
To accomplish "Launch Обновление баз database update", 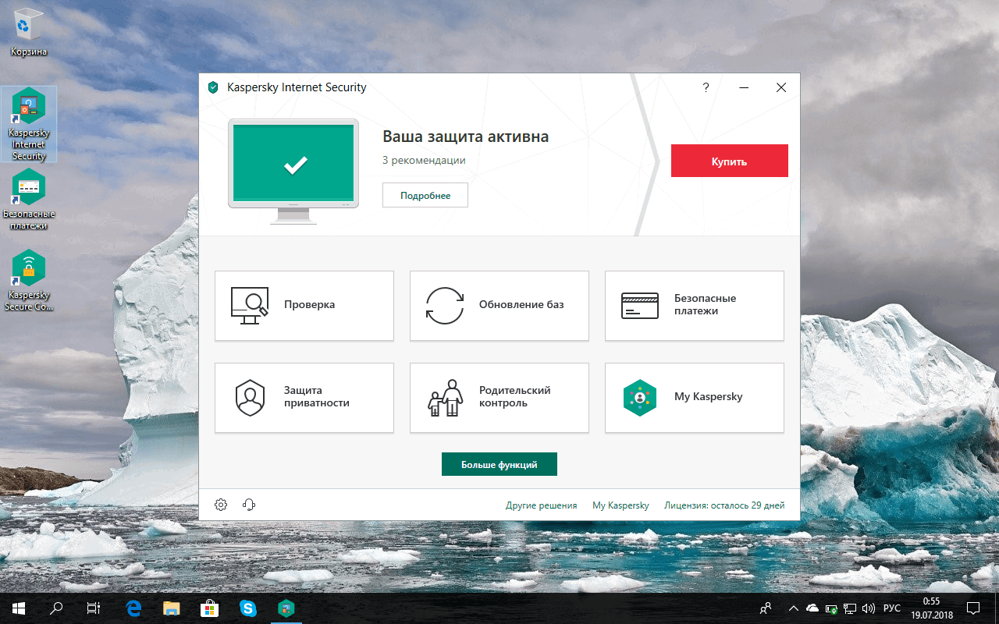I will pyautogui.click(x=499, y=305).
